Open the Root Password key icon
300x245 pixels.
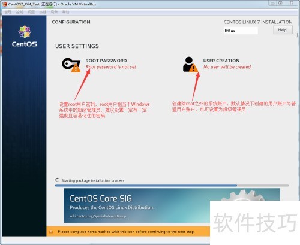pos(71,65)
